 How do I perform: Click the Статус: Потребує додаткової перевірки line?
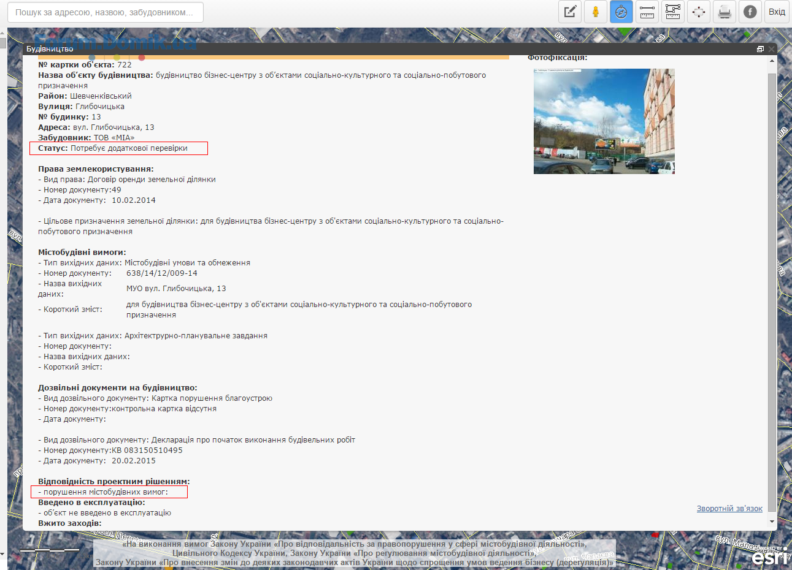113,148
